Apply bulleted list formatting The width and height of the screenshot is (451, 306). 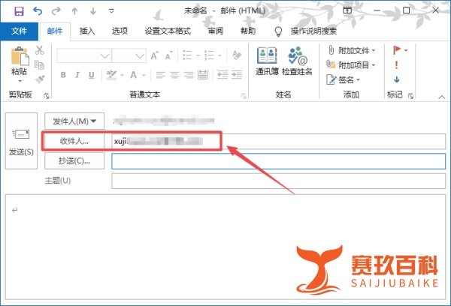(x=187, y=55)
